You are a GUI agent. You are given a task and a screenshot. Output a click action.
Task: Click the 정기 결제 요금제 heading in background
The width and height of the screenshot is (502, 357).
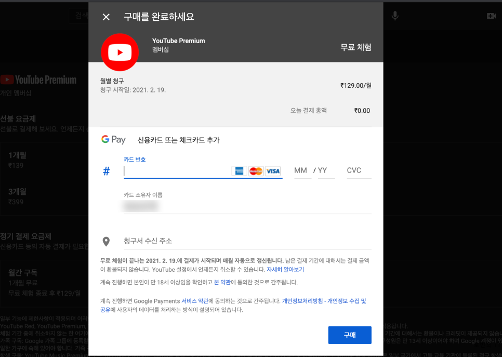point(25,236)
